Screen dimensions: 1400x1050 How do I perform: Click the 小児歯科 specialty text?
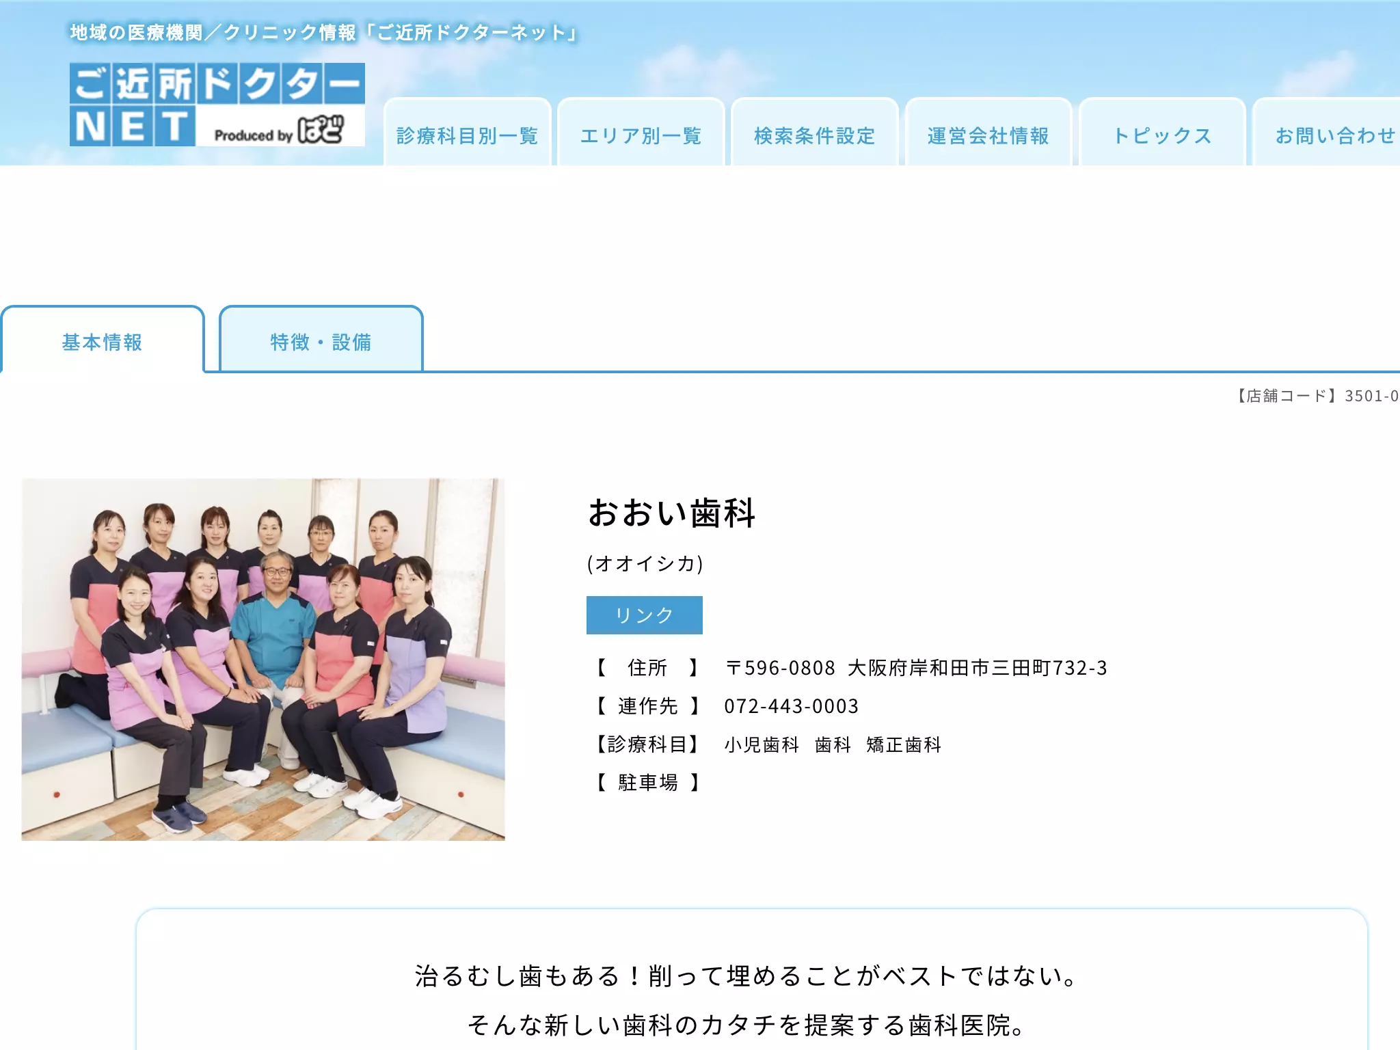click(762, 744)
